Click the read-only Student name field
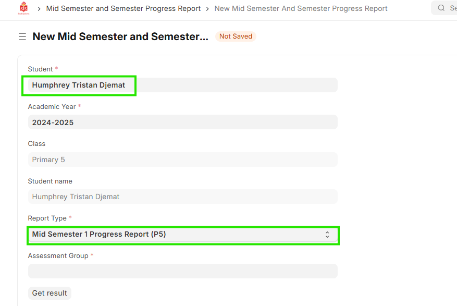The height and width of the screenshot is (306, 457). [182, 197]
